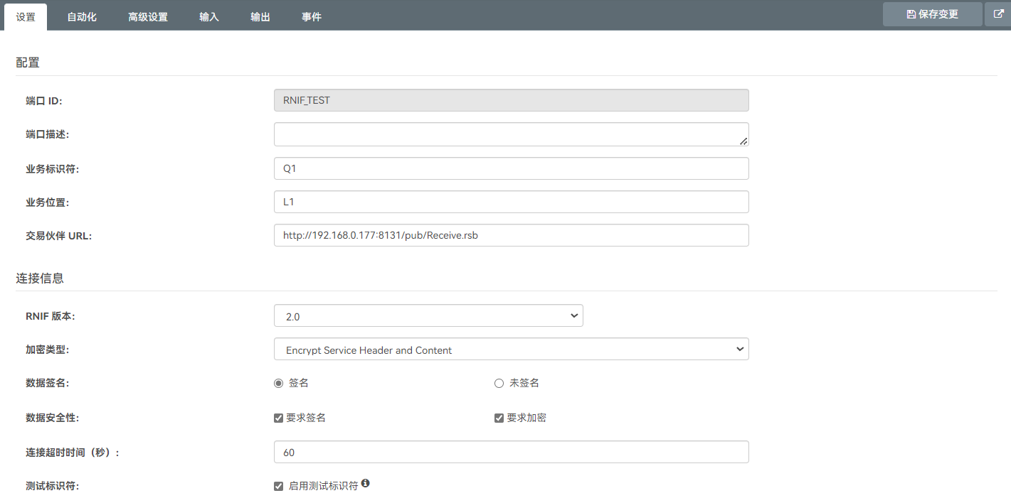Click the info icon beside 启用测试标识符
The width and height of the screenshot is (1011, 503).
pyautogui.click(x=365, y=483)
